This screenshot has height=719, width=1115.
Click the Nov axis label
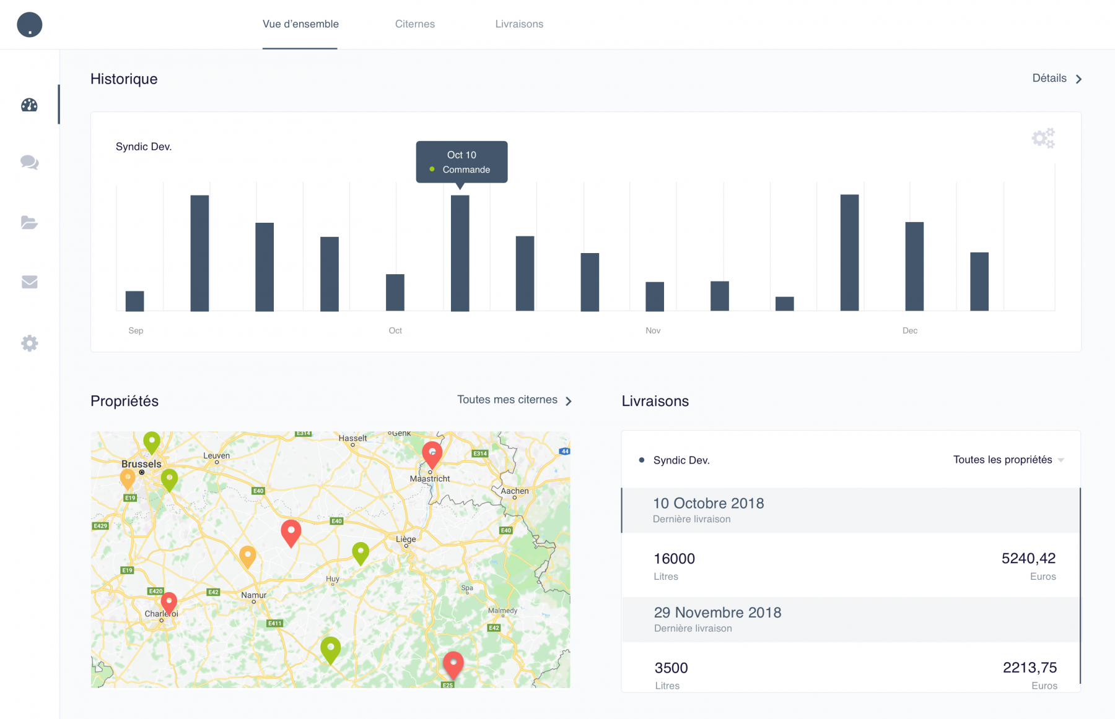653,330
